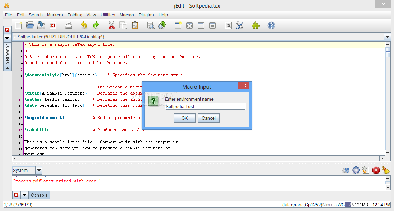
Task: Click the environment name input field
Action: coord(205,106)
